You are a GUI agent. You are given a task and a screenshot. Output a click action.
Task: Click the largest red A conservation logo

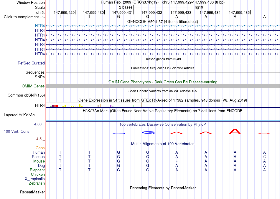coord(235,131)
